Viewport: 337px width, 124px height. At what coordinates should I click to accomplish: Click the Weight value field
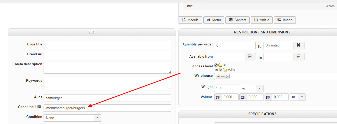tap(227, 88)
